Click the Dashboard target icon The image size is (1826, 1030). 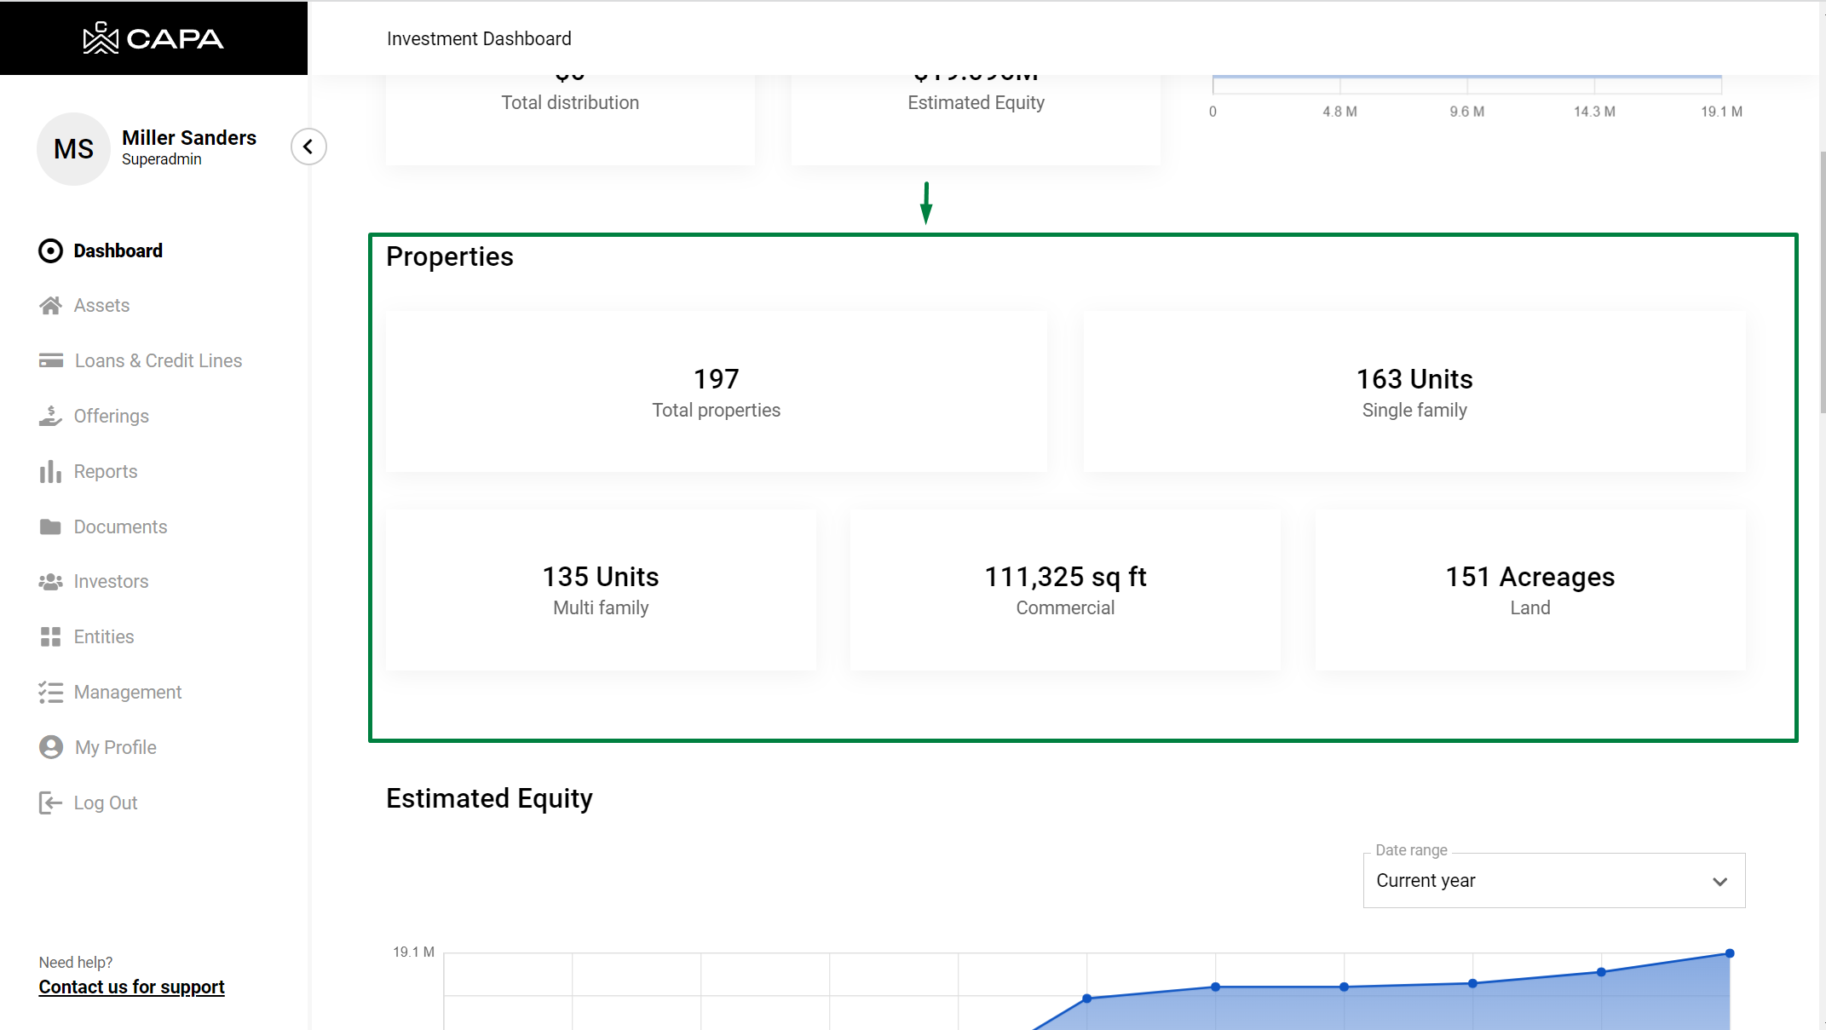point(50,250)
